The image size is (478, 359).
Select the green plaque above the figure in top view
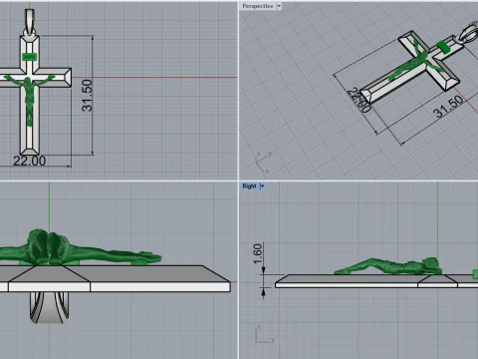coord(29,57)
